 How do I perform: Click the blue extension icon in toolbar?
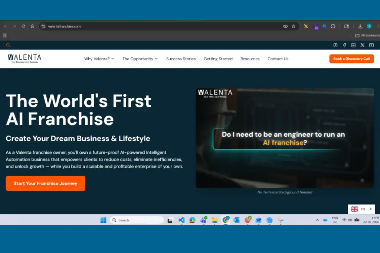(x=324, y=26)
